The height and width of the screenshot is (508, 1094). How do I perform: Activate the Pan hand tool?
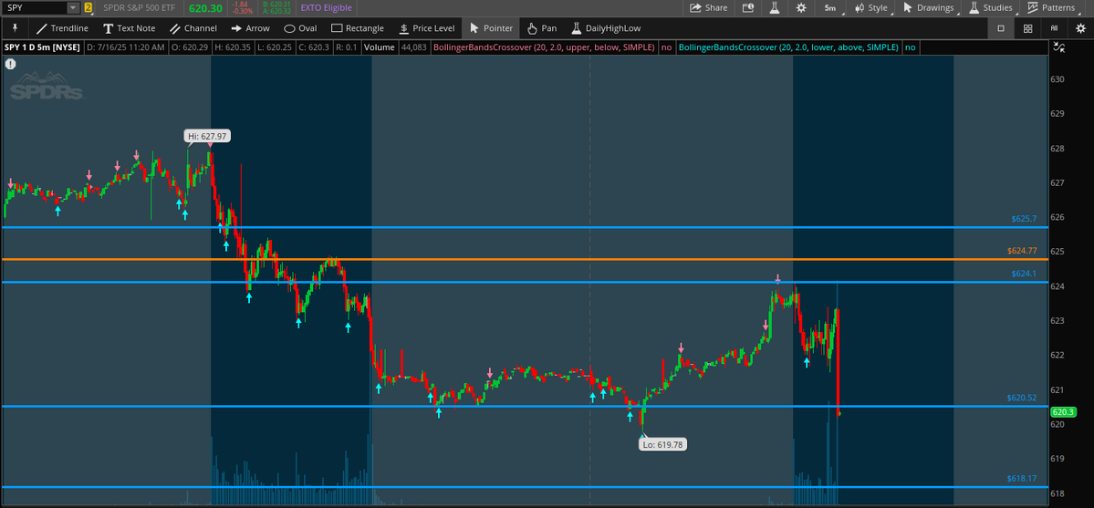point(542,28)
